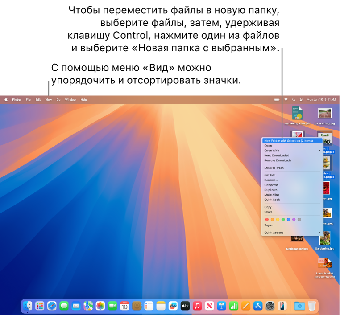340x315 pixels.
Task: Open the Help menu
Action: [83, 100]
